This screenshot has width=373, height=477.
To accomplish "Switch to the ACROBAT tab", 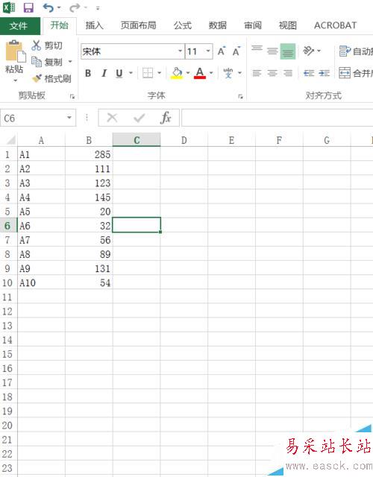I will point(335,25).
